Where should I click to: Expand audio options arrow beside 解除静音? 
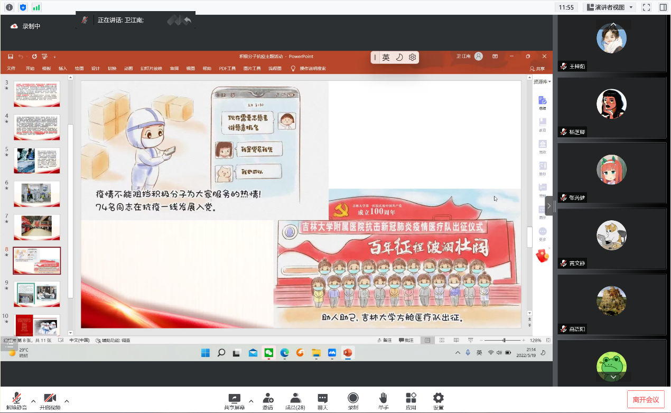click(x=33, y=401)
